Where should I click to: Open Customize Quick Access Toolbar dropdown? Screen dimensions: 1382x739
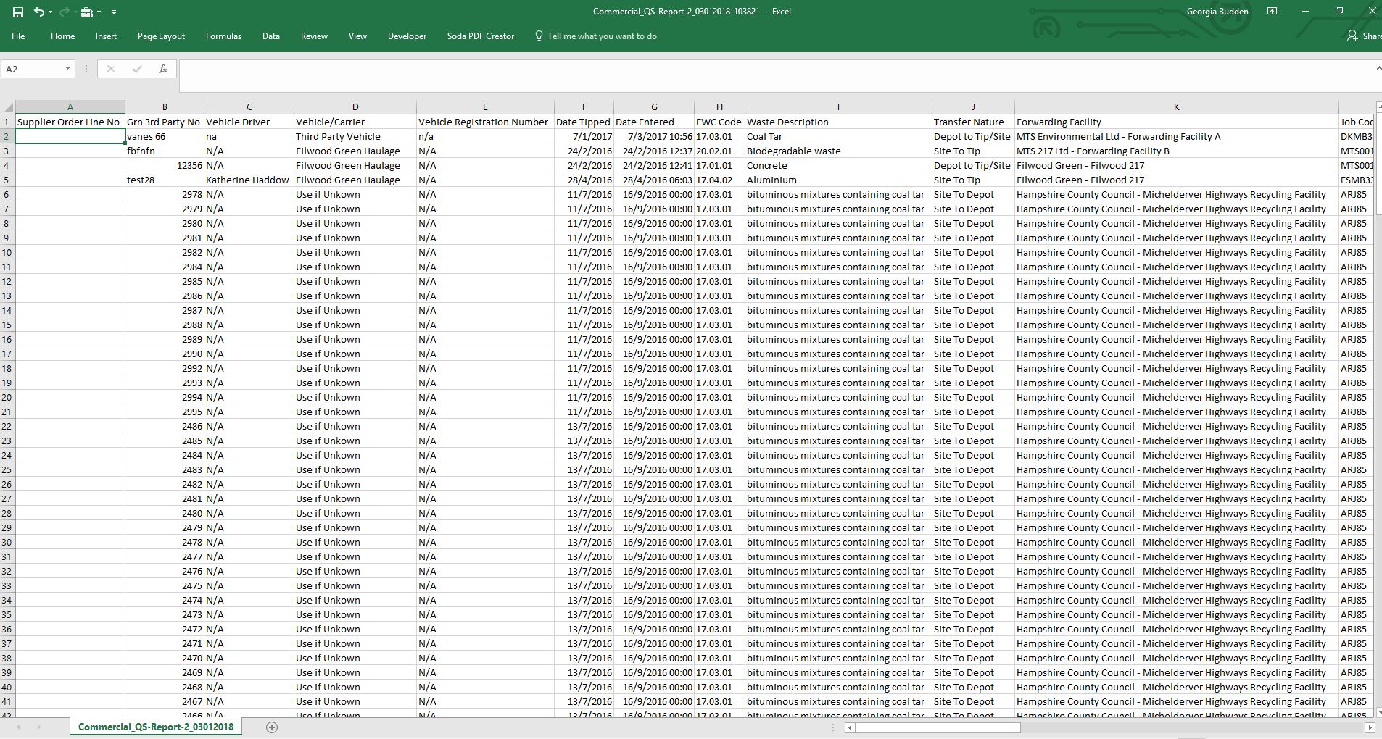[114, 12]
